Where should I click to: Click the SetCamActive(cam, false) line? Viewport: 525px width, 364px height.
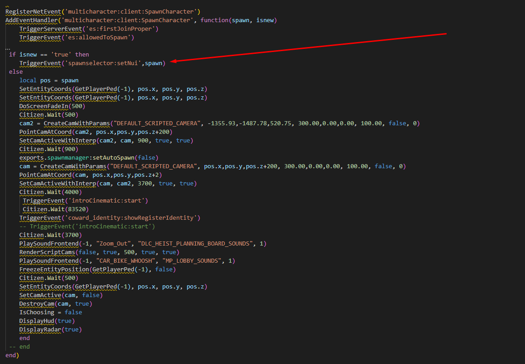pyautogui.click(x=61, y=295)
